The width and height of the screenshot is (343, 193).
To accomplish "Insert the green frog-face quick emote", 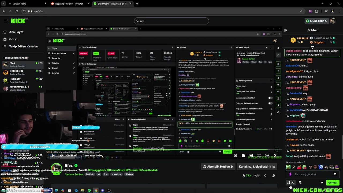I will click(x=288, y=167).
